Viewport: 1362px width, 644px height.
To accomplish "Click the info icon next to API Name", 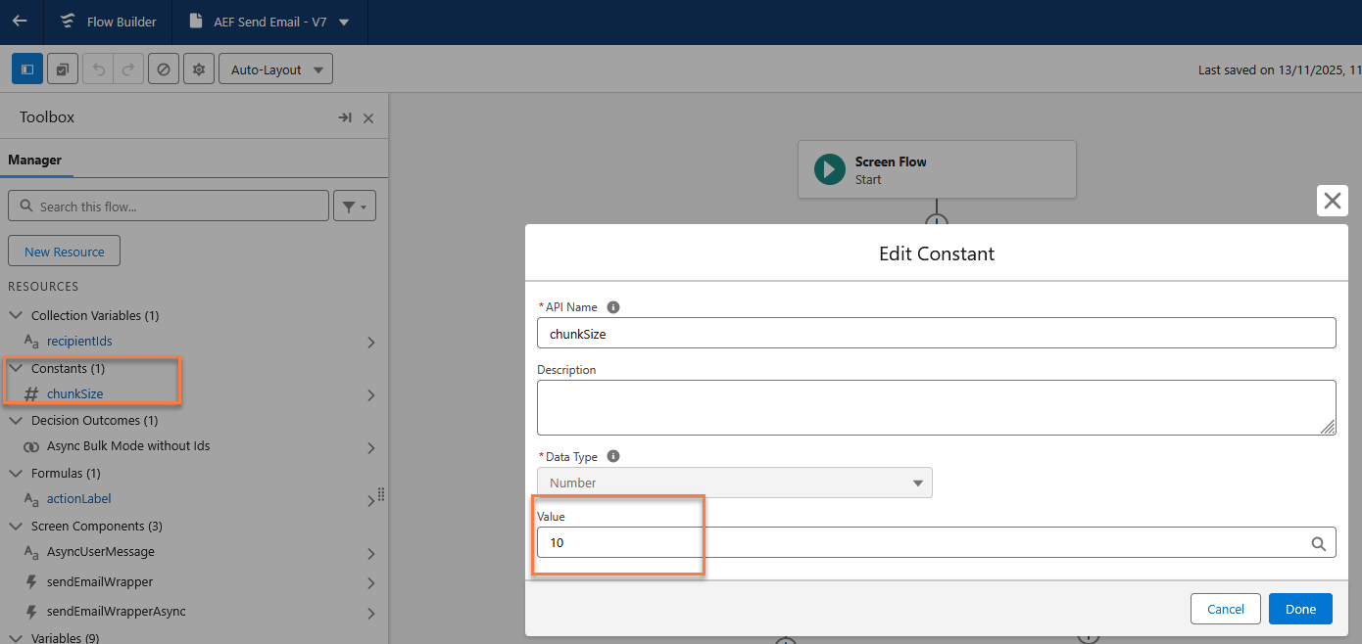I will (613, 307).
